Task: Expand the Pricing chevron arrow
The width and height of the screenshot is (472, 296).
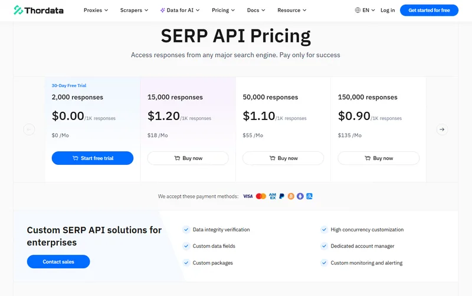Action: pyautogui.click(x=233, y=10)
